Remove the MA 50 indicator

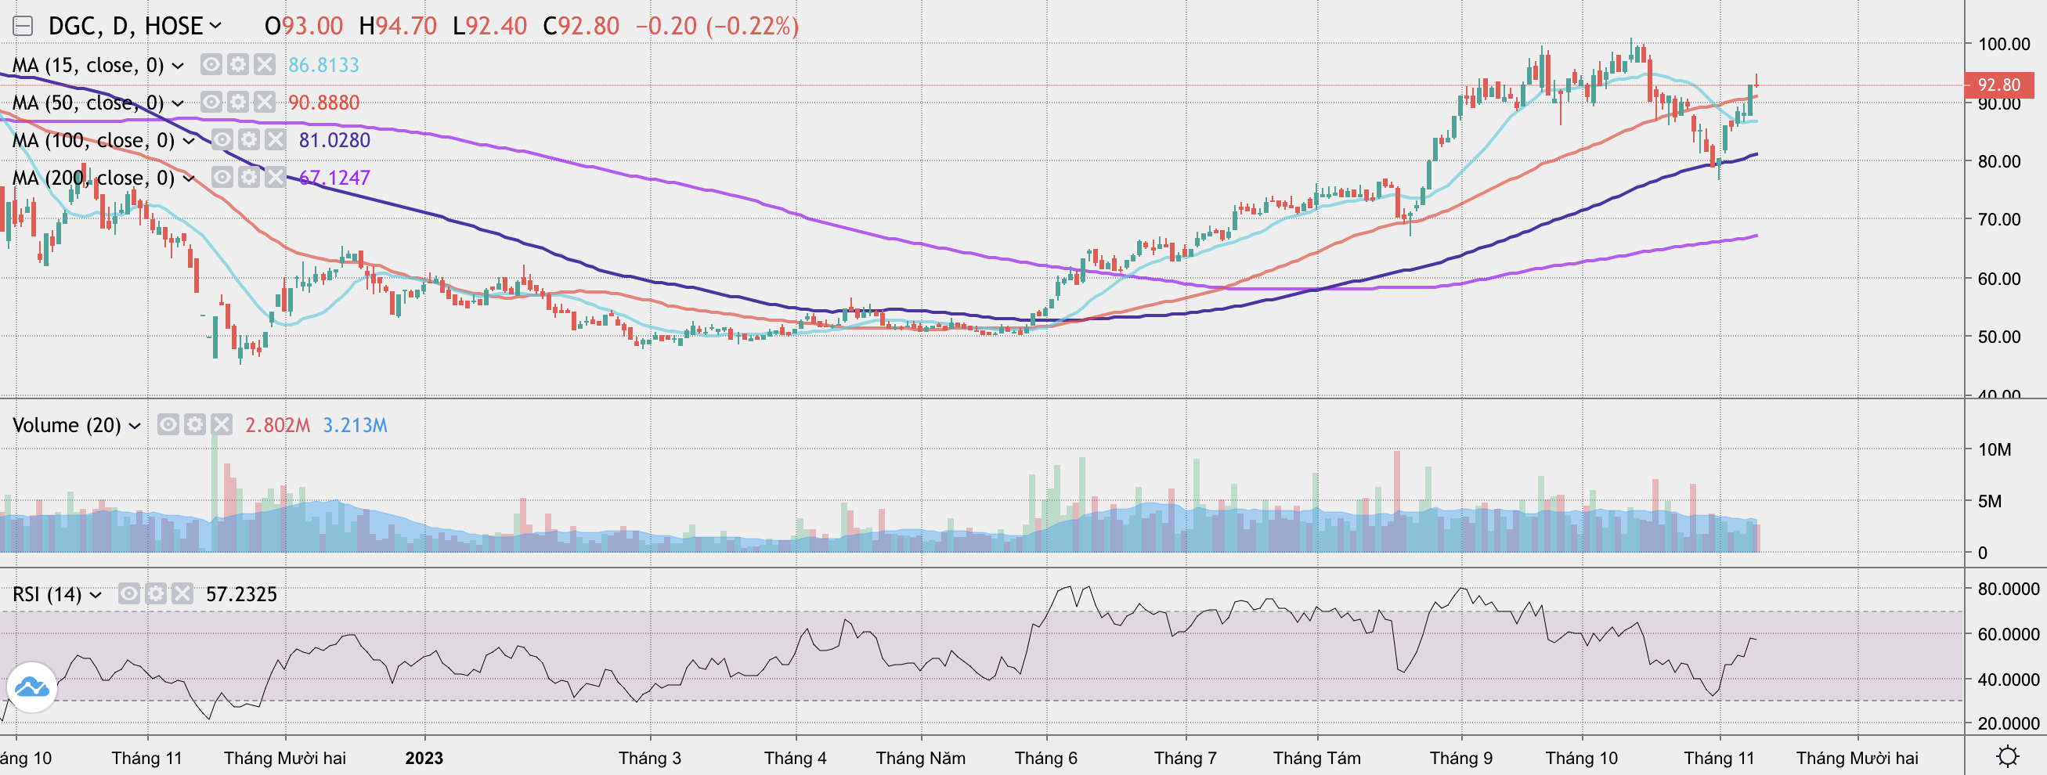265,102
